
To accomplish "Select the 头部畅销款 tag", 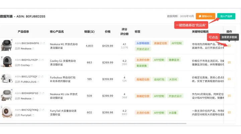I will 143,43.
